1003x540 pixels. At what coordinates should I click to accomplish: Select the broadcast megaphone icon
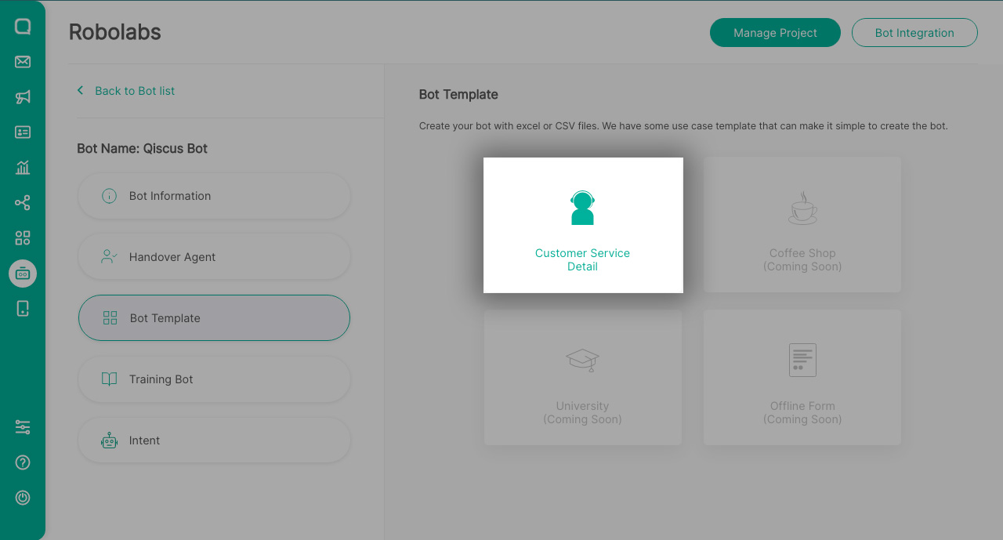point(22,96)
